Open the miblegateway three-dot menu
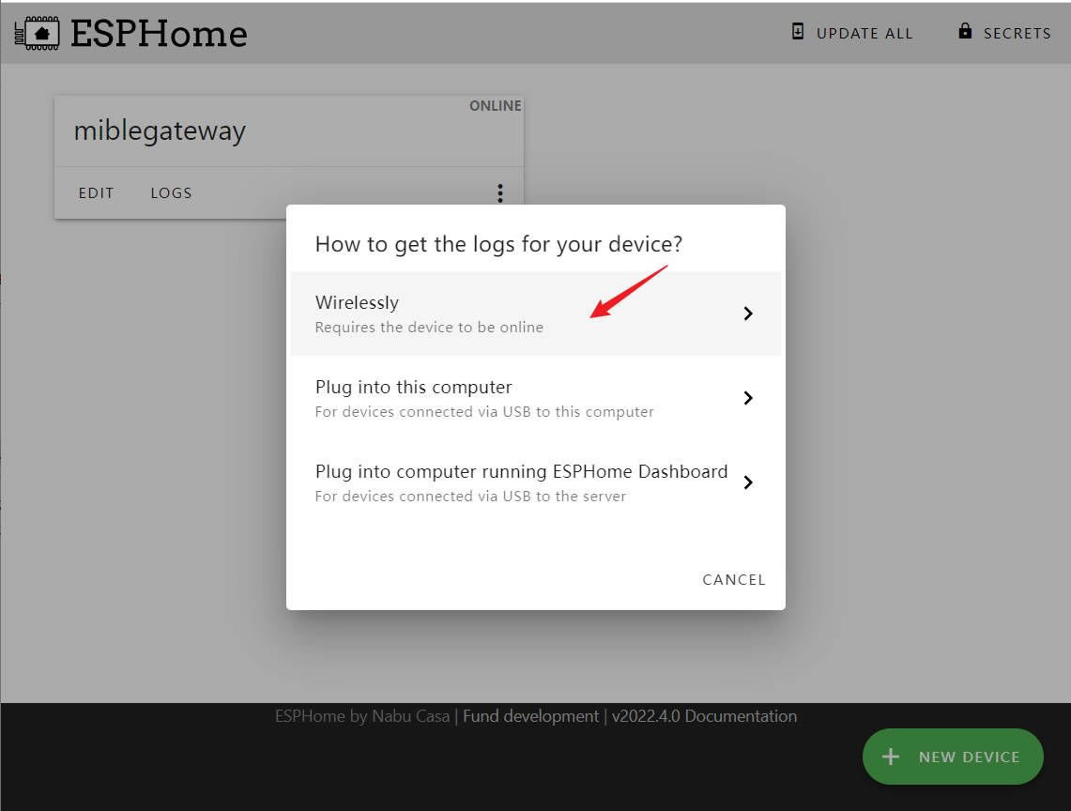Viewport: 1071px width, 811px height. [500, 193]
